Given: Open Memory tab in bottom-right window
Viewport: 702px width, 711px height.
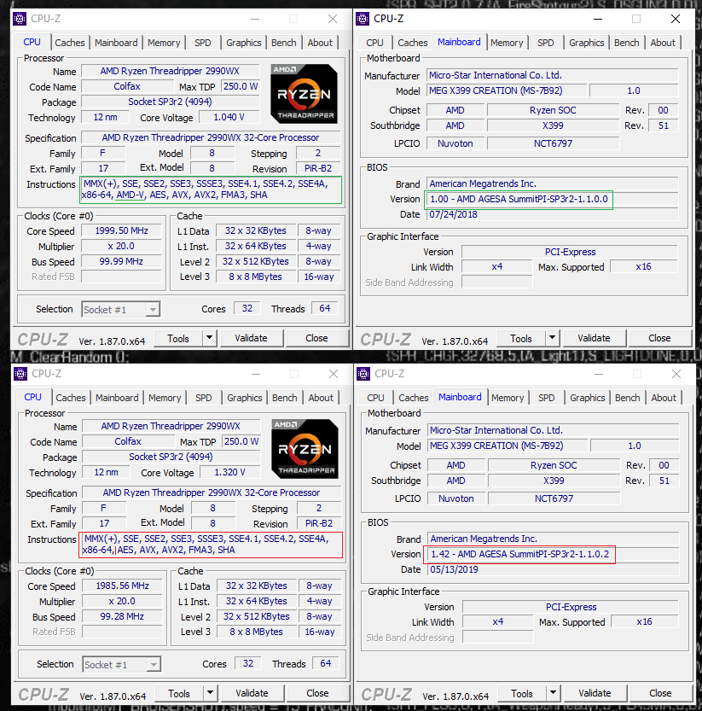Looking at the screenshot, I should coord(508,398).
